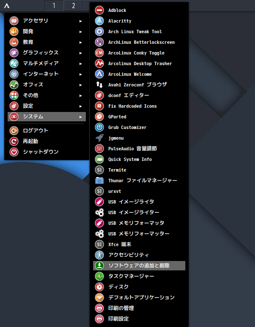The image size is (255, 327).
Task: Click Arch Linux Tweak Tool text
Action: tap(135, 32)
